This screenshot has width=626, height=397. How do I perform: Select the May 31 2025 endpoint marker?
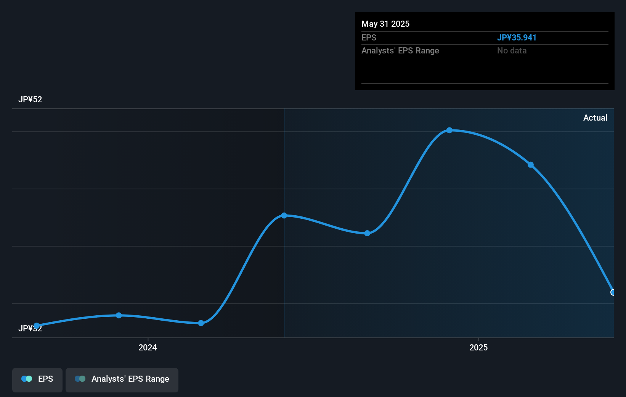pos(613,292)
